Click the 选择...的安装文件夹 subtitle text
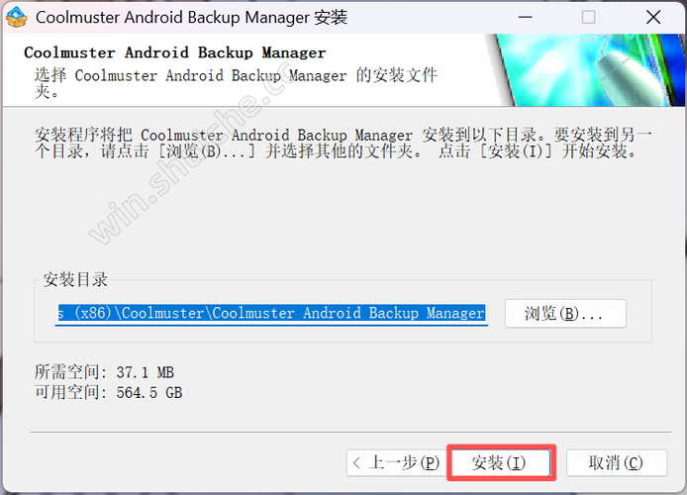Screen dimensions: 687x495 pyautogui.click(x=236, y=83)
